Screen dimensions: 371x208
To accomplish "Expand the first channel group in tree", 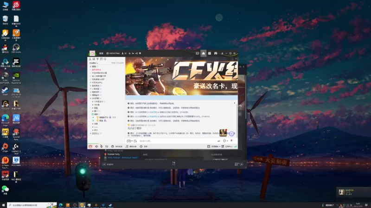I will tap(90, 67).
